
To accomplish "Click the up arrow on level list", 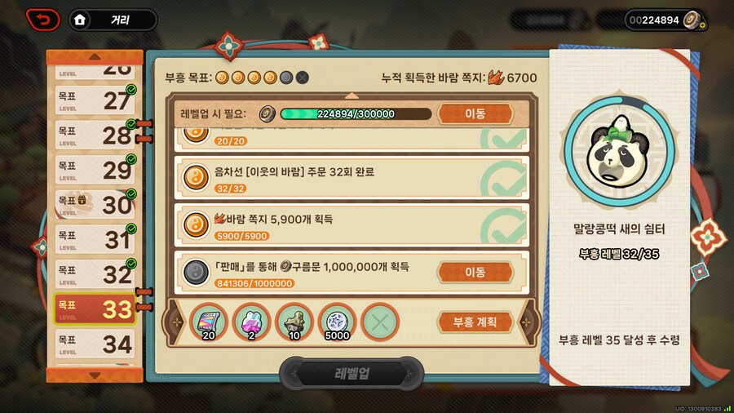I will (x=95, y=57).
